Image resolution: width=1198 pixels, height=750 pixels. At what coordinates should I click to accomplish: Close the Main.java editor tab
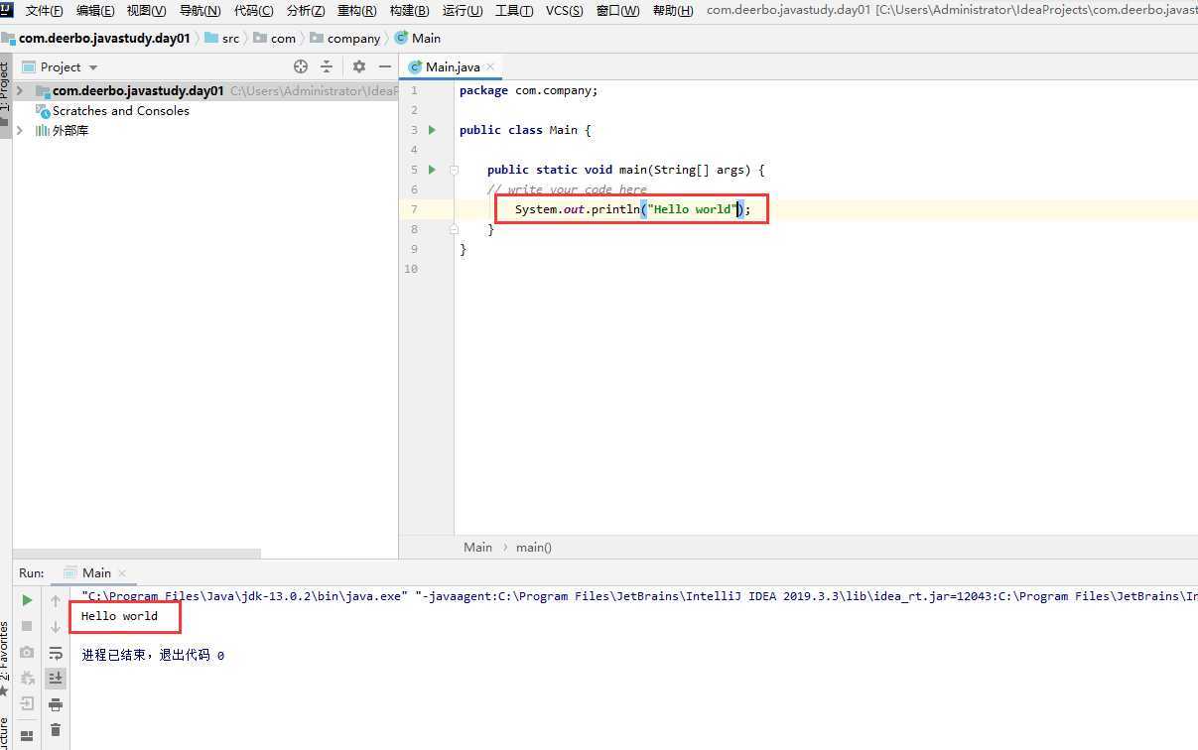[x=490, y=66]
